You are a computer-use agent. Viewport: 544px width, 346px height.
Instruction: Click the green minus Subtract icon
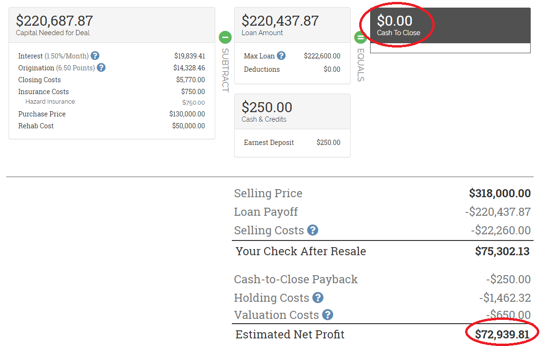click(x=225, y=37)
